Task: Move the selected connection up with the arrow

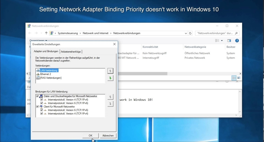Action: pos(110,71)
